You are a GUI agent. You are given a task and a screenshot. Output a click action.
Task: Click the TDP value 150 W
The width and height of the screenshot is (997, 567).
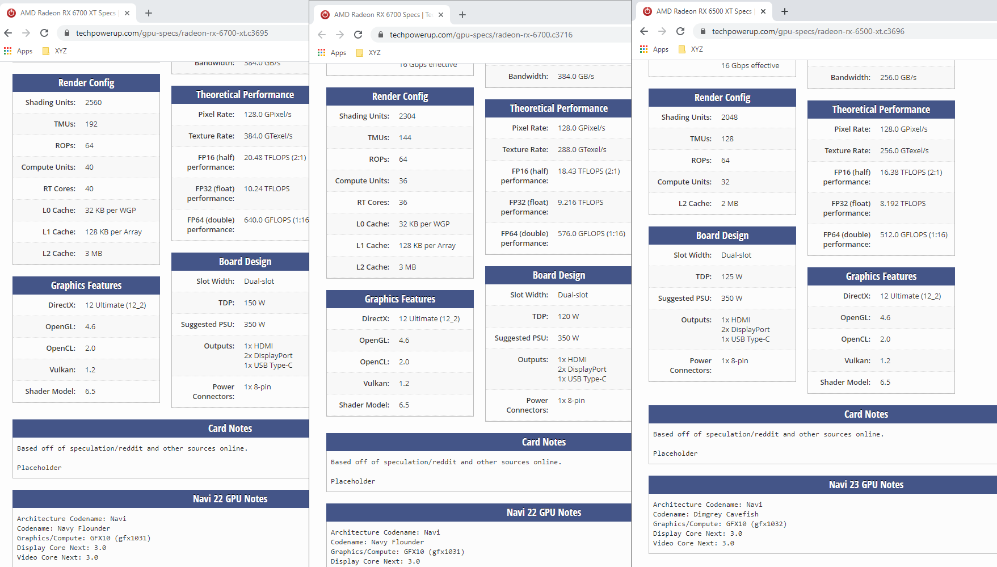[255, 303]
